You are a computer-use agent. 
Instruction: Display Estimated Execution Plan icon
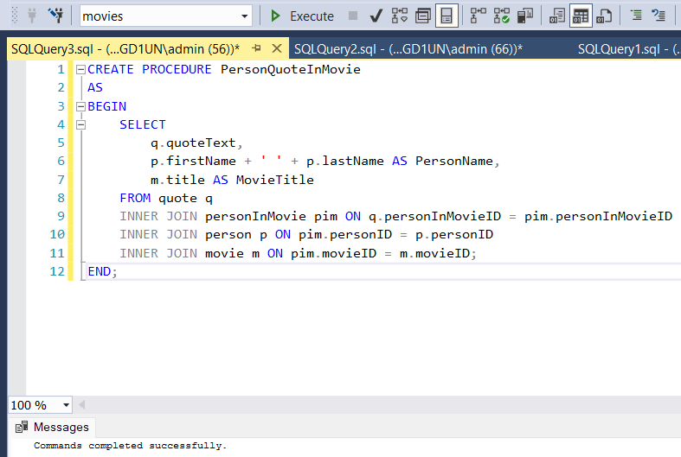click(399, 16)
